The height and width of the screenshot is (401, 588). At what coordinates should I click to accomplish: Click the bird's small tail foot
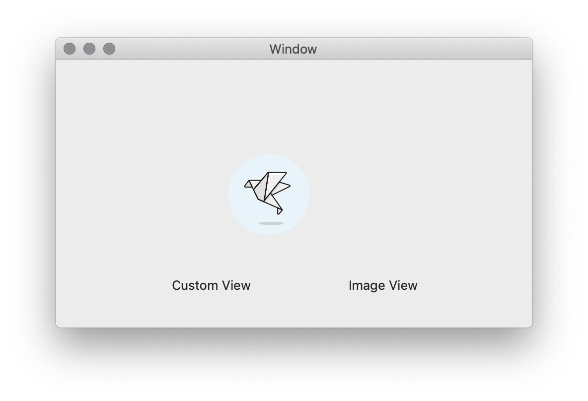tap(280, 212)
